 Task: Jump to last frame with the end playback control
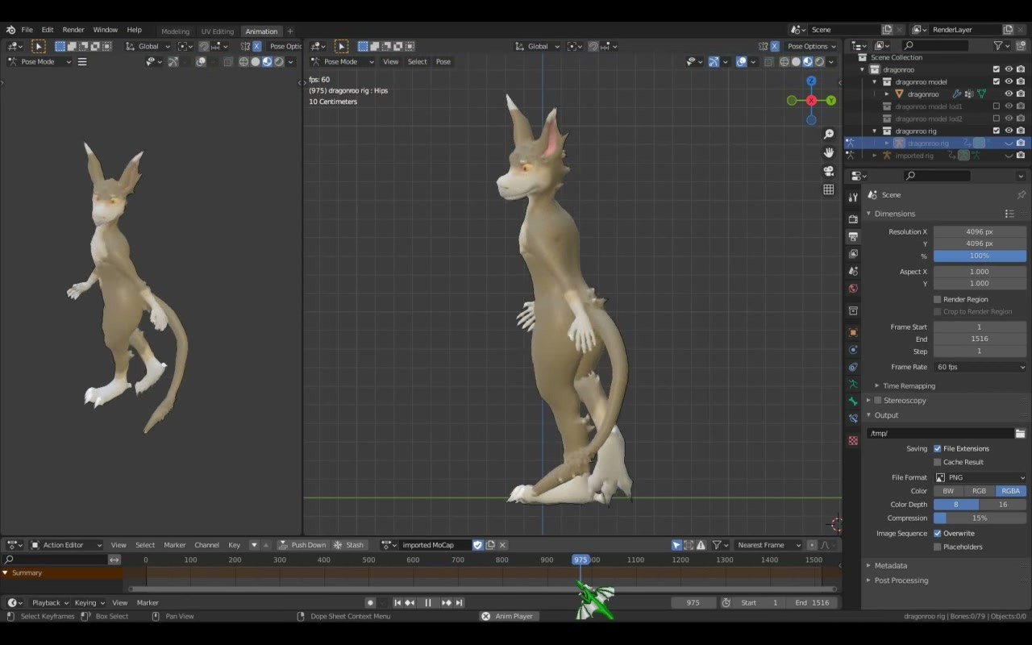tap(460, 602)
